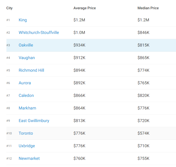Click Toronto's $574K median price
This screenshot has height=167, width=176.
click(x=143, y=133)
